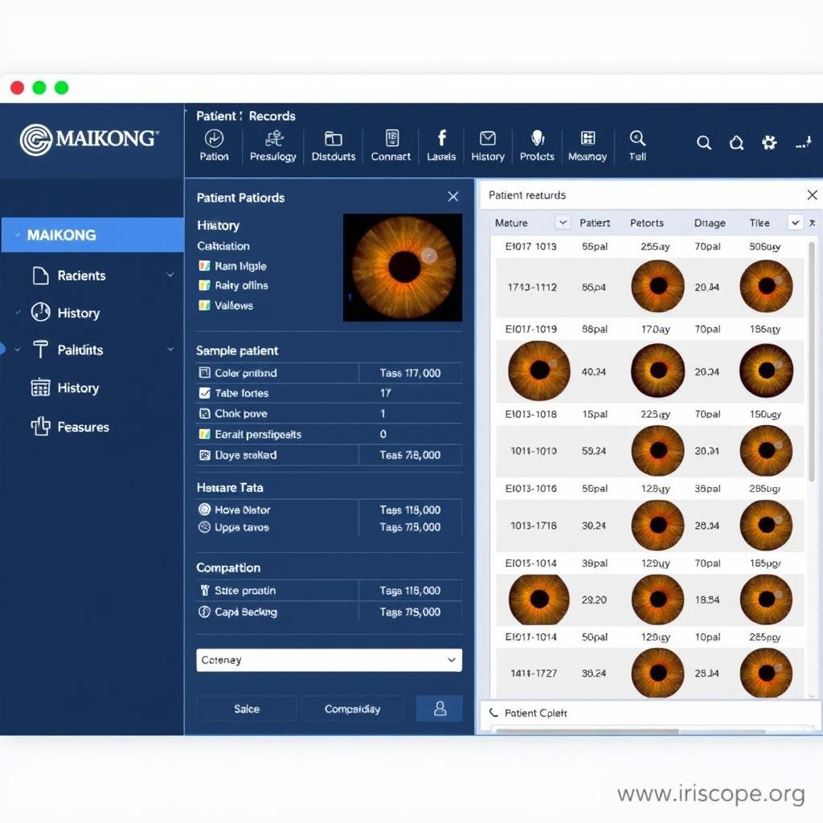
Task: Open the more options icon in top bar
Action: (x=803, y=143)
